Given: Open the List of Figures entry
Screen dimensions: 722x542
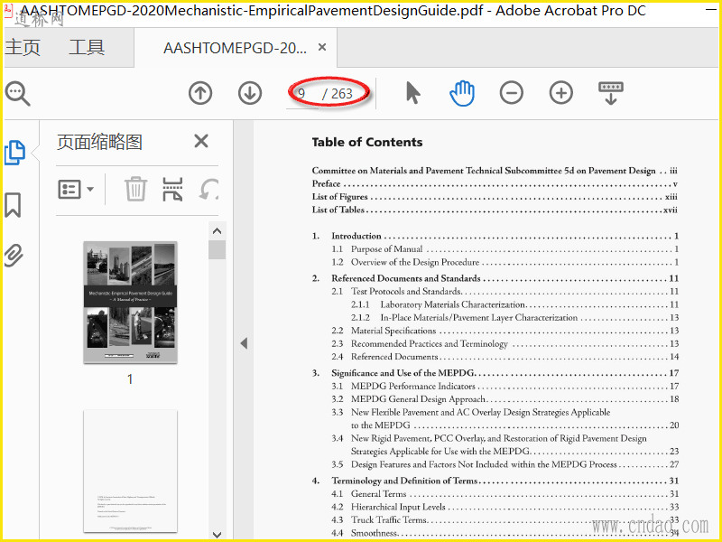Looking at the screenshot, I should (495, 197).
